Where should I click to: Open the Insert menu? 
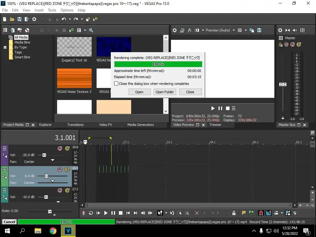[x=39, y=10]
